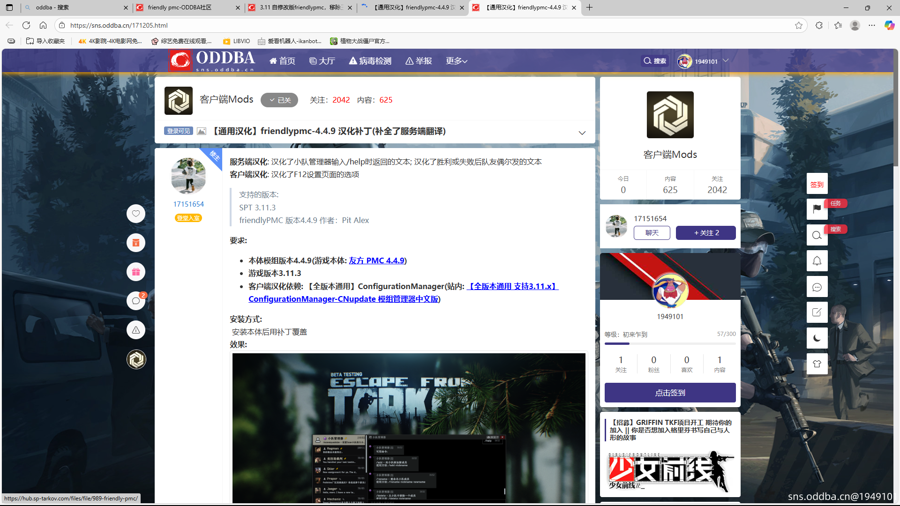Expand the 1949101 user menu arrow
Screen dimensions: 900x506
point(726,60)
